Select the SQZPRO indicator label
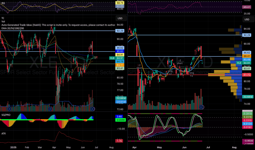Image resolution: width=255 pixels, height=150 pixels. click(x=6, y=115)
